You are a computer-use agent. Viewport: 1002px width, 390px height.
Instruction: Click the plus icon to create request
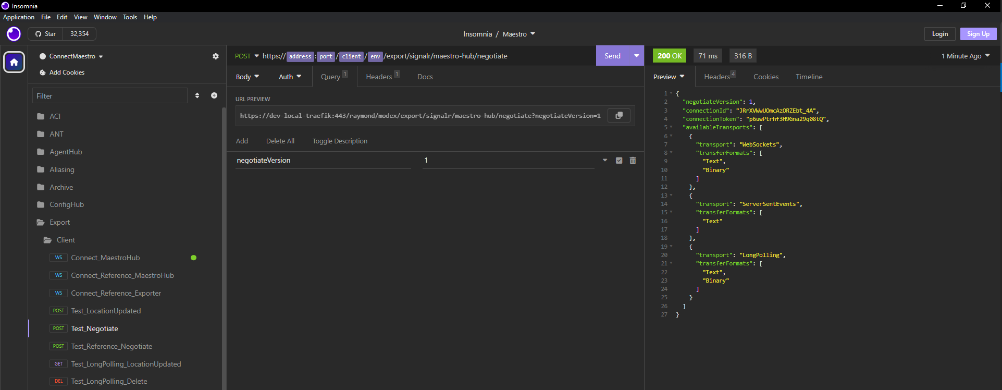pyautogui.click(x=214, y=95)
